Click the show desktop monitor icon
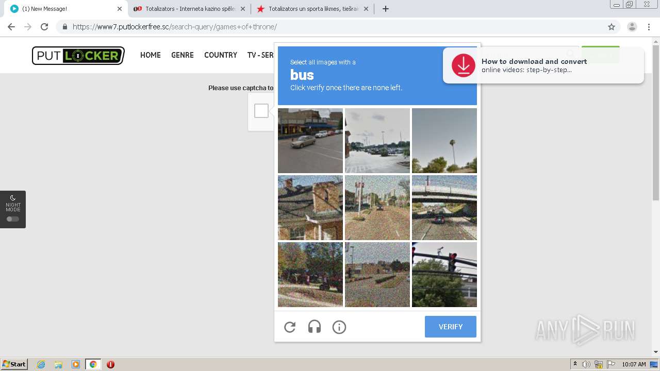Viewport: 660px width, 371px height. 654,364
